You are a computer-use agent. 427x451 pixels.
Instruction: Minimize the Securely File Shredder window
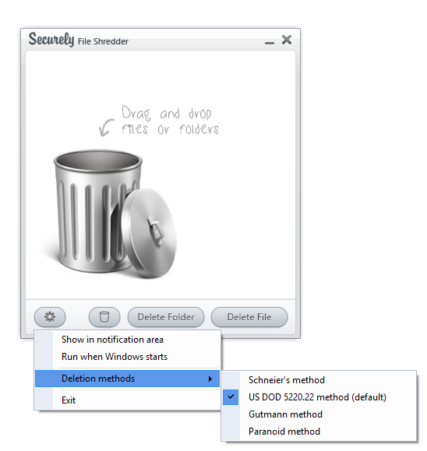[x=270, y=43]
